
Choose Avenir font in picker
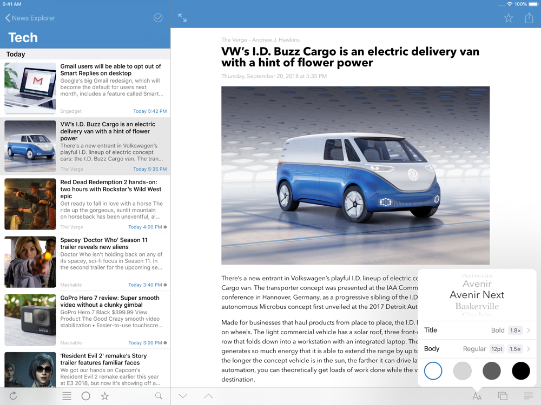tap(477, 284)
